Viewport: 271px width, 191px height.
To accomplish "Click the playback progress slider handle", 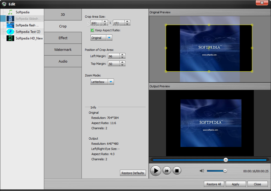I will [225, 160].
